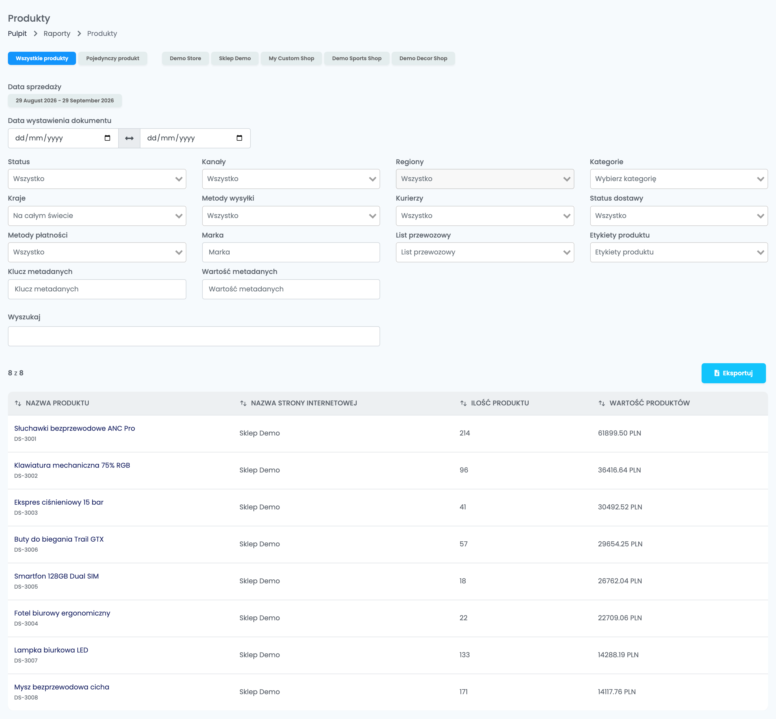The width and height of the screenshot is (776, 719).
Task: Open product Mysz bezprzewodowa cicha
Action: point(61,687)
